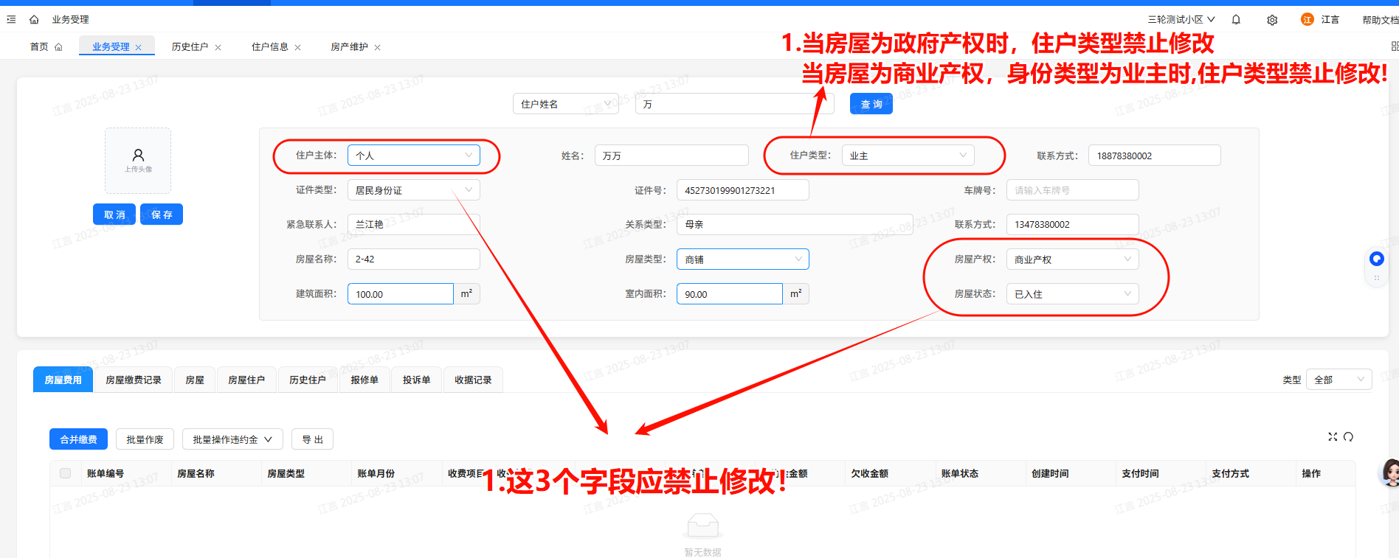Expand the 住户主体 dropdown
The height and width of the screenshot is (558, 1399).
[x=413, y=156]
